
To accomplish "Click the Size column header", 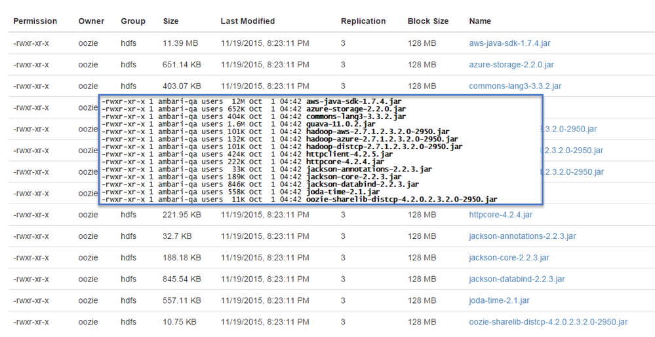I will (170, 22).
